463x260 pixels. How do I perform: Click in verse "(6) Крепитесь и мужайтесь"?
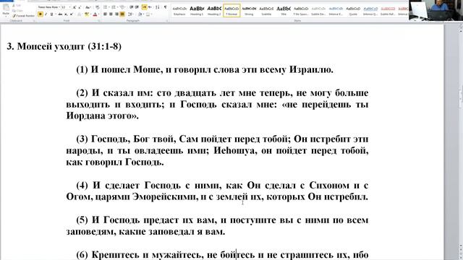[x=222, y=254]
